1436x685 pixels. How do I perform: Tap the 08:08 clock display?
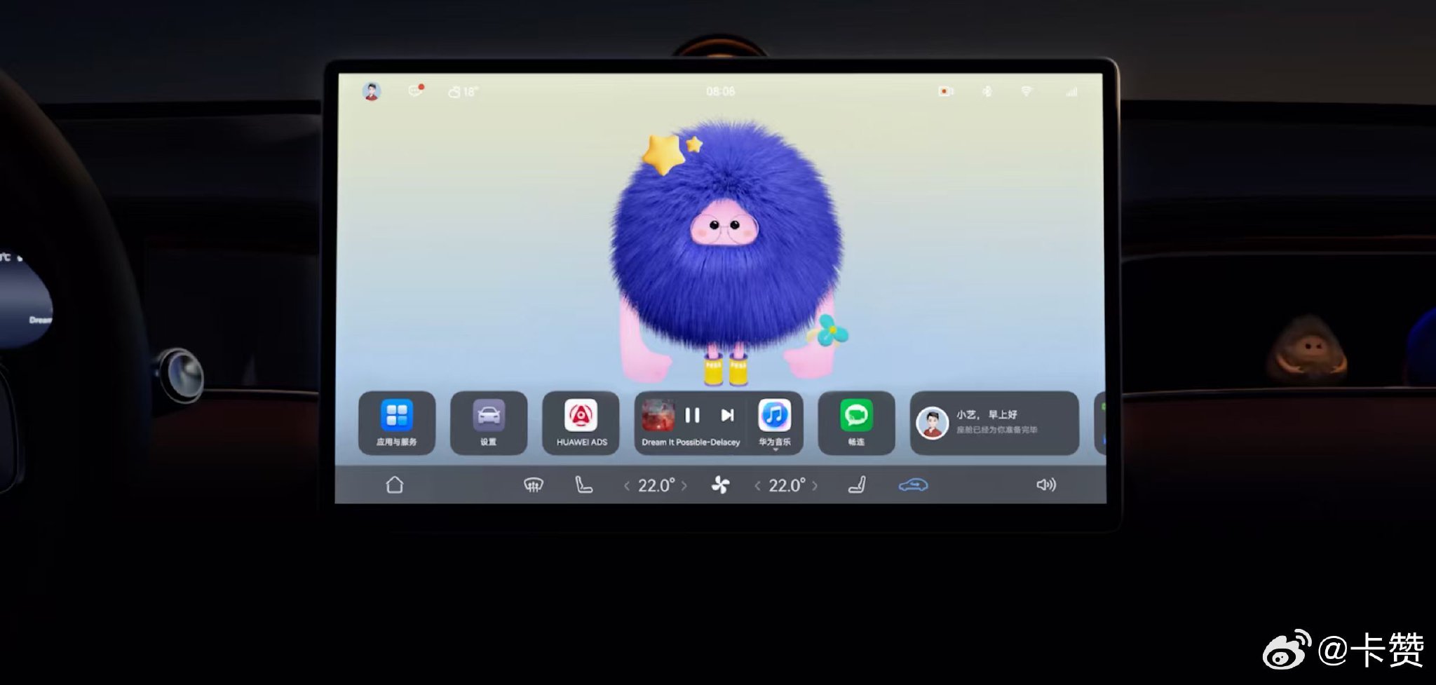tap(720, 92)
